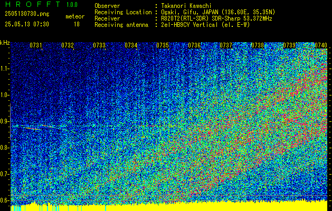Click time marker 0738
332x211 pixels.
[x=258, y=45]
